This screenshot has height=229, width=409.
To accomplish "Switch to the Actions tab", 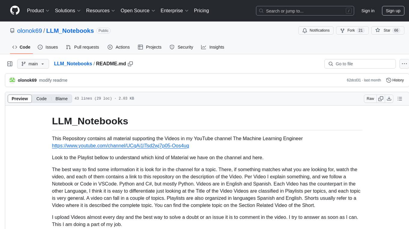I will pos(118,47).
